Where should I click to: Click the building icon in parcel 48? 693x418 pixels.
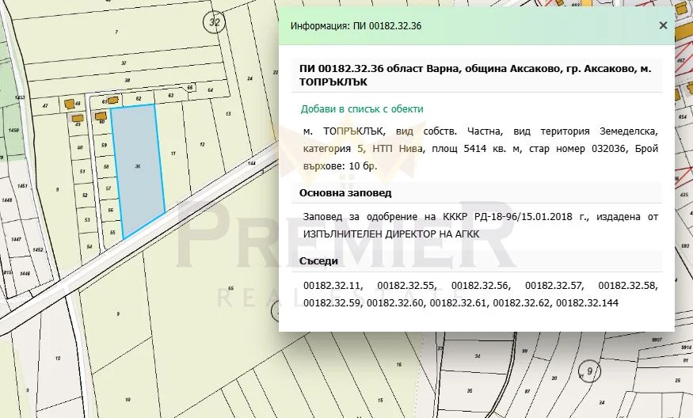(x=70, y=104)
